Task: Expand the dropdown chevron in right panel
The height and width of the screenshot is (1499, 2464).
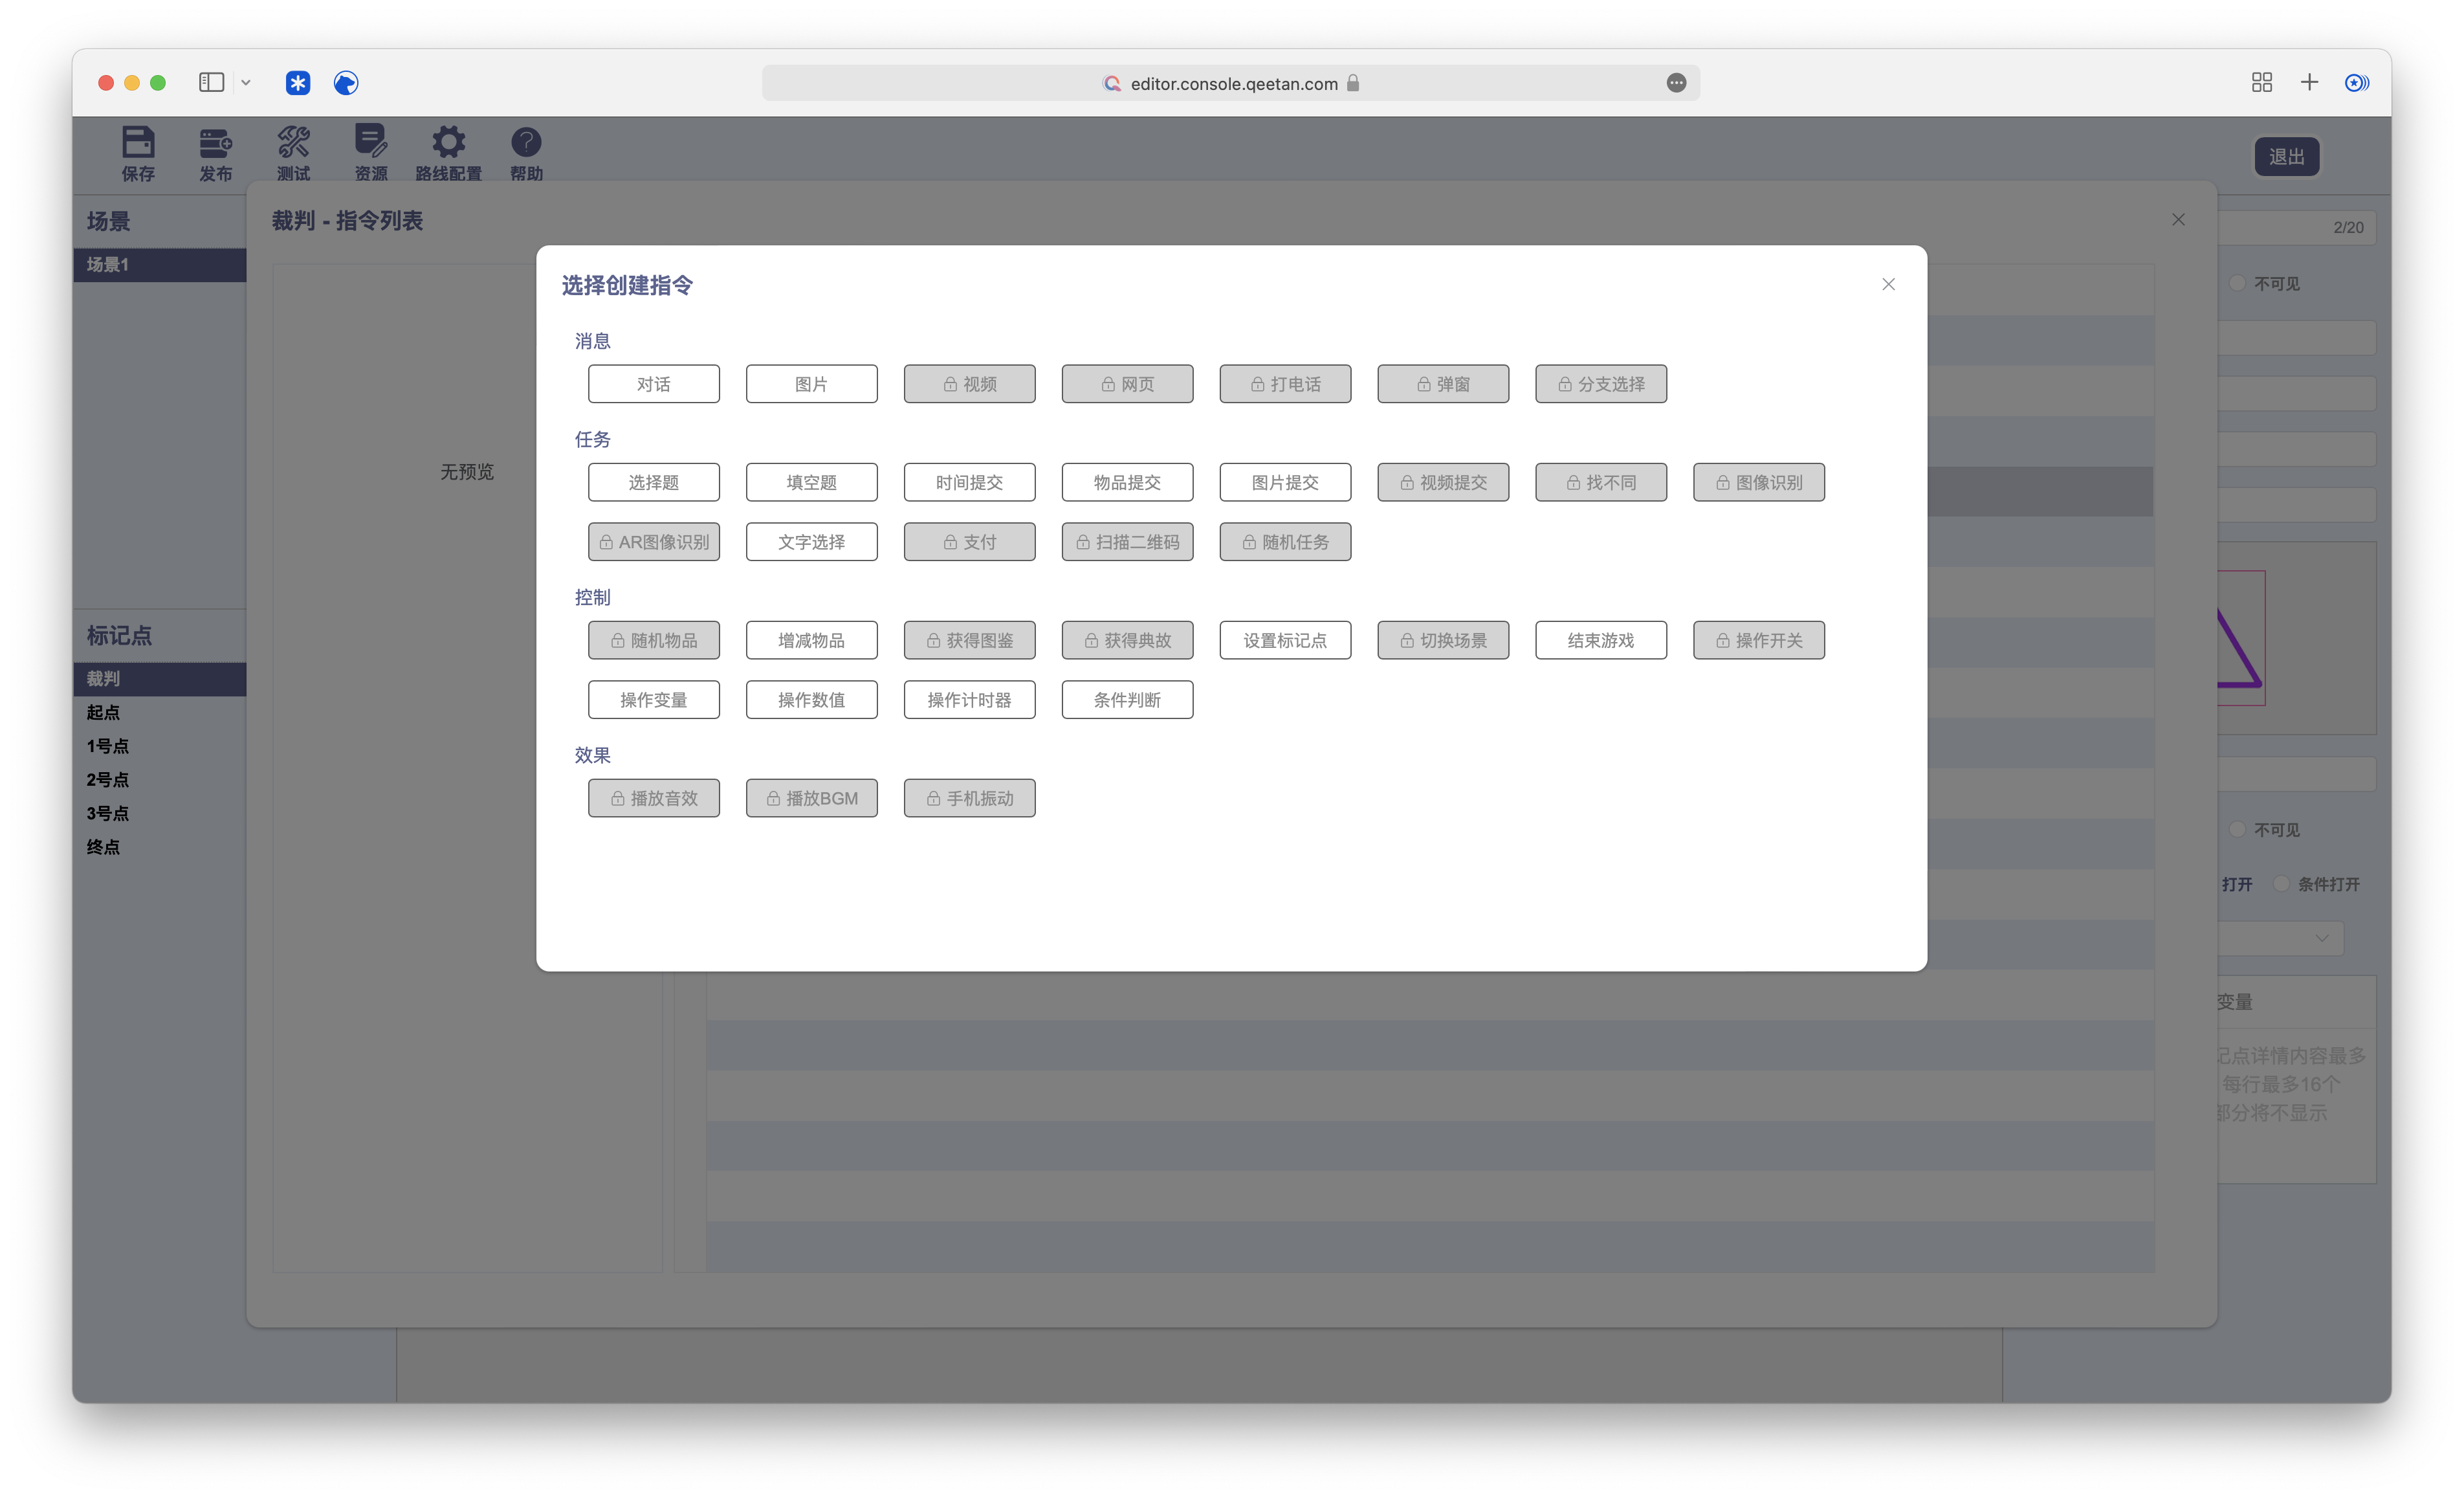Action: point(2322,938)
